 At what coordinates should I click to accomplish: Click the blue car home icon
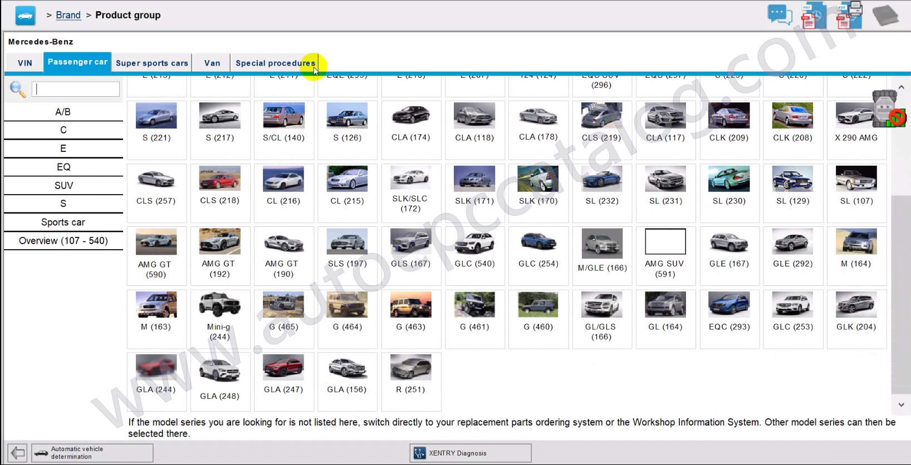coord(25,16)
